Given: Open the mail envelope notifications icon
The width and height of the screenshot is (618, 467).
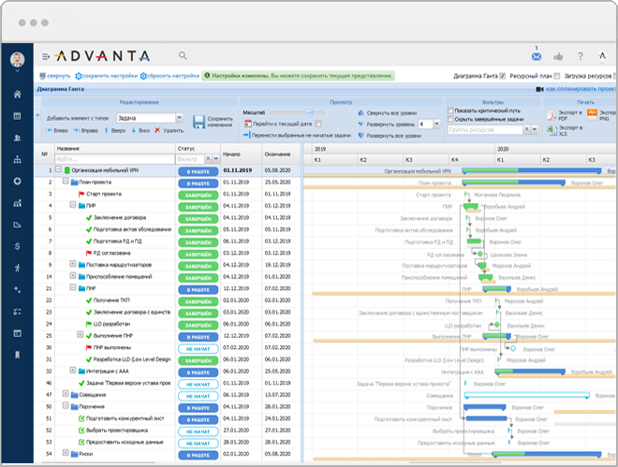Looking at the screenshot, I should coord(537,55).
